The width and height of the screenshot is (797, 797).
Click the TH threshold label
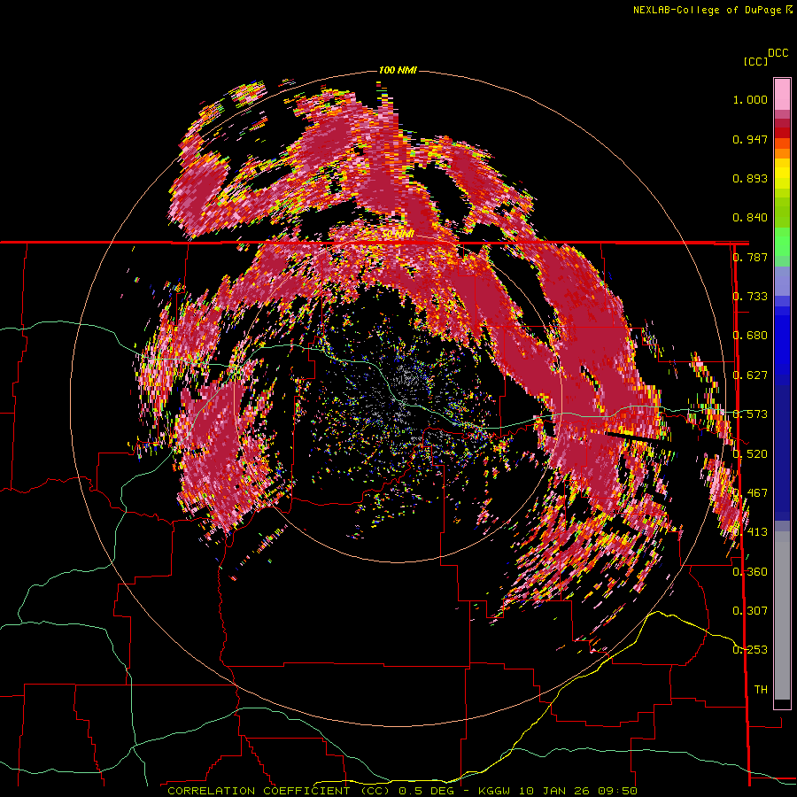tap(761, 690)
